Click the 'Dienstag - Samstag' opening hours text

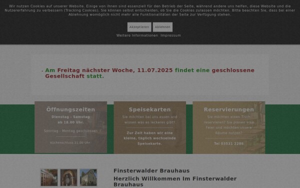(x=70, y=117)
